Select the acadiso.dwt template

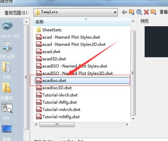(x=82, y=81)
